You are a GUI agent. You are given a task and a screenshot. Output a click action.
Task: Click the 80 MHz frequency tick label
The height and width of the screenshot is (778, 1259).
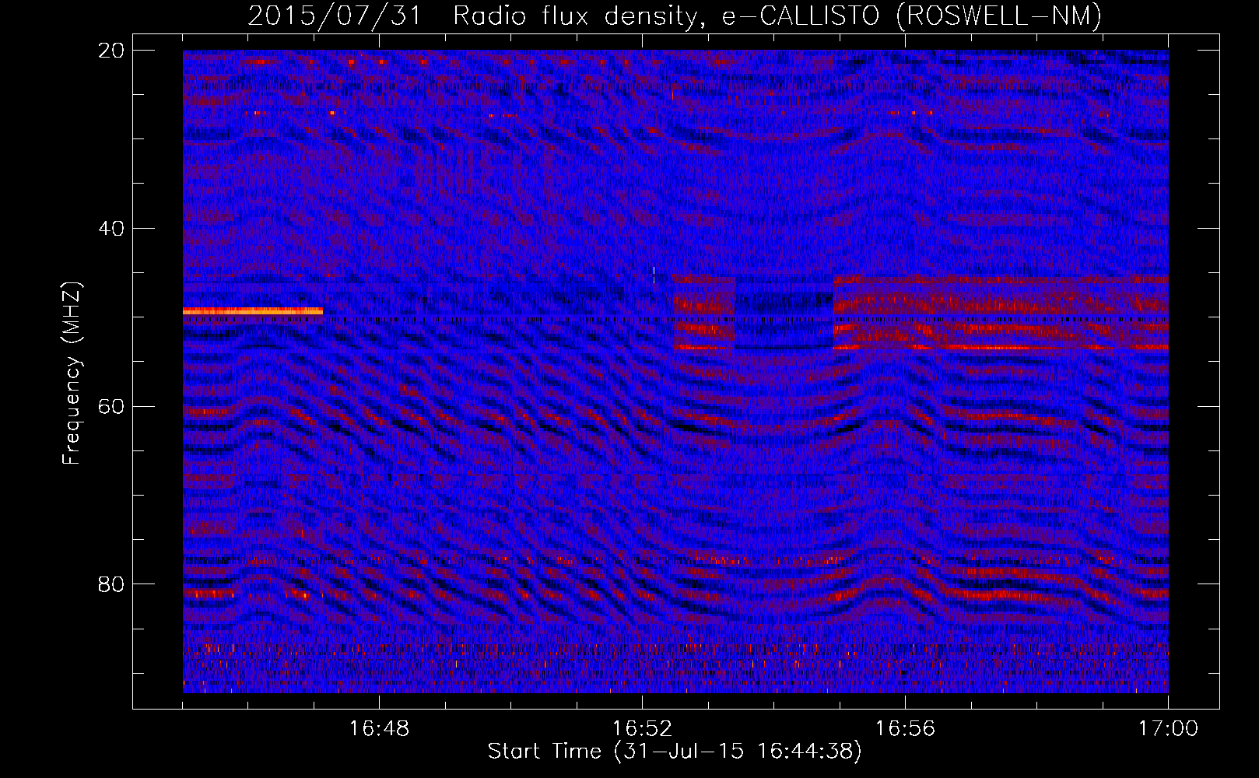(x=111, y=584)
